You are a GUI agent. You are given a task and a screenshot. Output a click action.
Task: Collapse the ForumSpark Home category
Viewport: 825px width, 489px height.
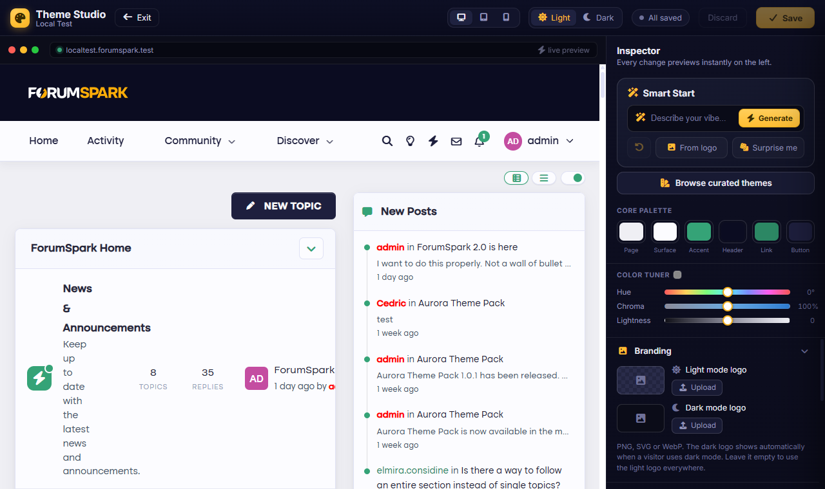311,248
